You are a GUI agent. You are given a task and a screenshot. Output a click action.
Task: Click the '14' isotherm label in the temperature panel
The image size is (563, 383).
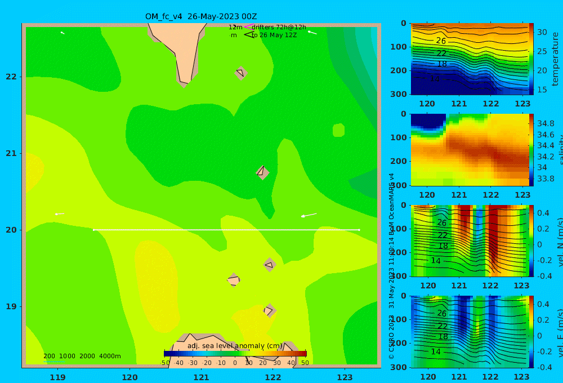[435, 79]
